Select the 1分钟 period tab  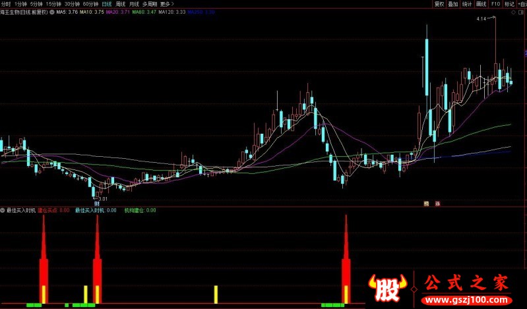tap(20, 4)
